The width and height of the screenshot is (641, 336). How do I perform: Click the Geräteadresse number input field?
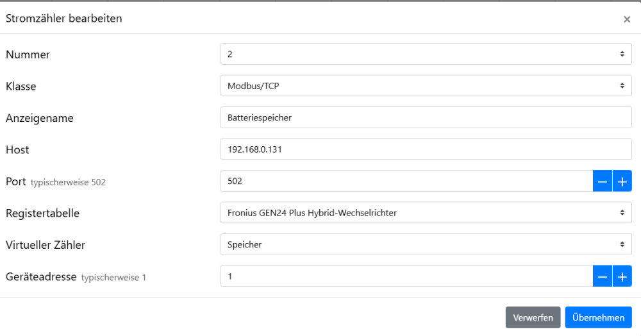coord(406,277)
